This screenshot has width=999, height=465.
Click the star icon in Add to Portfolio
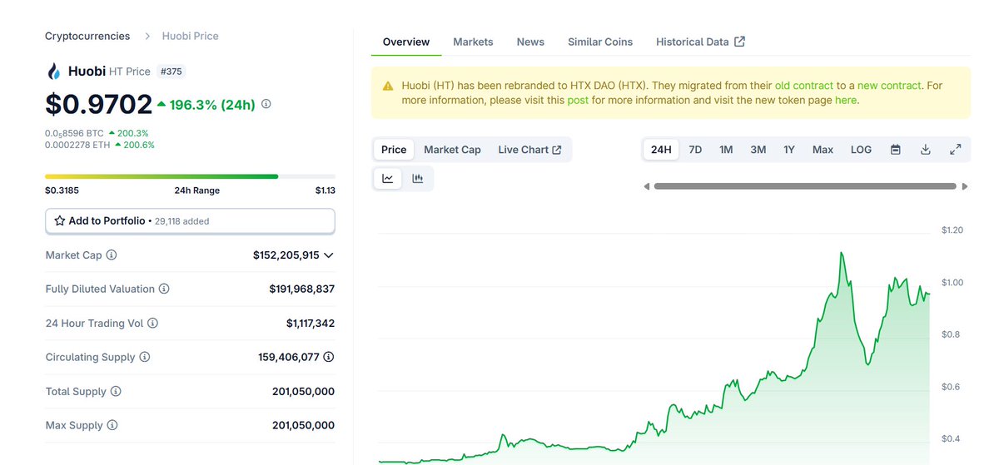pos(60,221)
